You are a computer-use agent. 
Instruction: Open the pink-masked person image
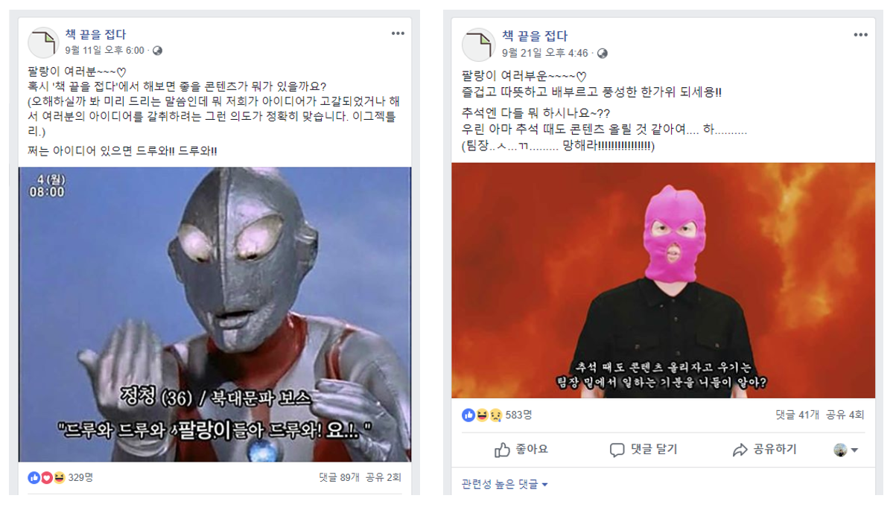[663, 281]
